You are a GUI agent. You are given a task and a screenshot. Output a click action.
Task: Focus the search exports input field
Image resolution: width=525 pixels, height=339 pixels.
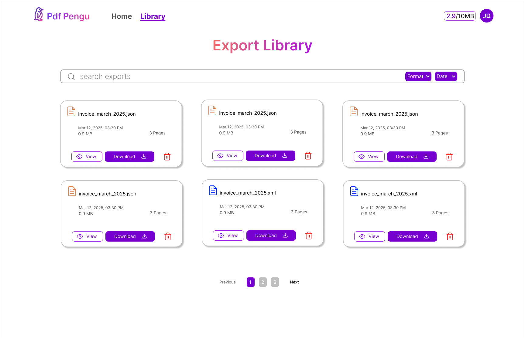click(237, 76)
